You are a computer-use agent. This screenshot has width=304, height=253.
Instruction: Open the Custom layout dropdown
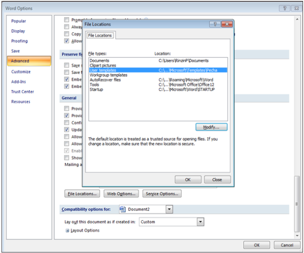200,221
